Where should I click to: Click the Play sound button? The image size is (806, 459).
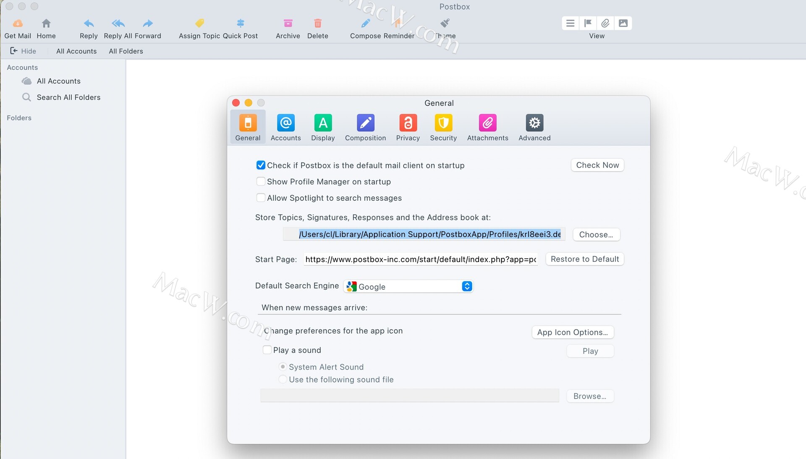click(x=590, y=351)
